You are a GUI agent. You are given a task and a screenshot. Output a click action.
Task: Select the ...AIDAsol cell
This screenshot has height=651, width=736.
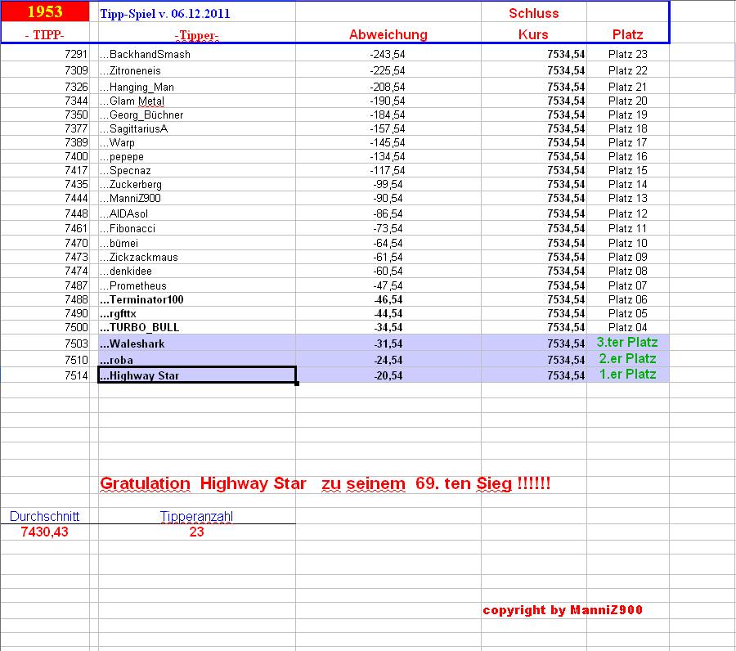point(196,213)
